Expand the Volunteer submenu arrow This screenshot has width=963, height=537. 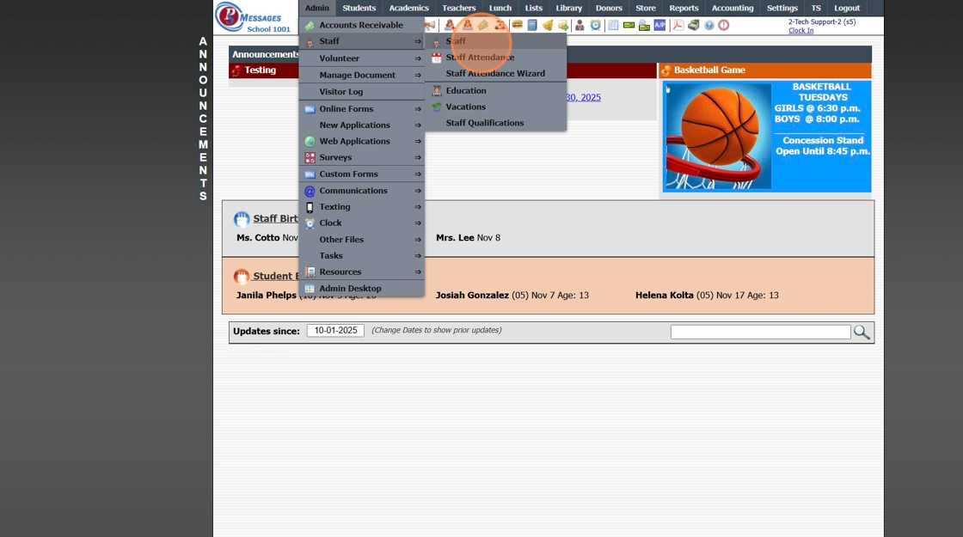pyautogui.click(x=418, y=58)
